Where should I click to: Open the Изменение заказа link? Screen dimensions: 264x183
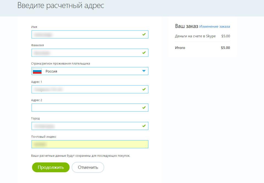pos(215,27)
